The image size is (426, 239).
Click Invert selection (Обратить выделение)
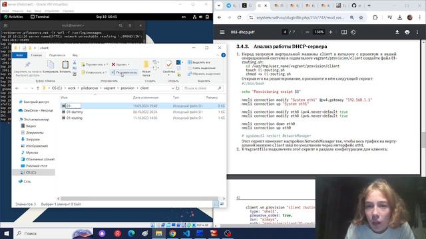coord(204,74)
